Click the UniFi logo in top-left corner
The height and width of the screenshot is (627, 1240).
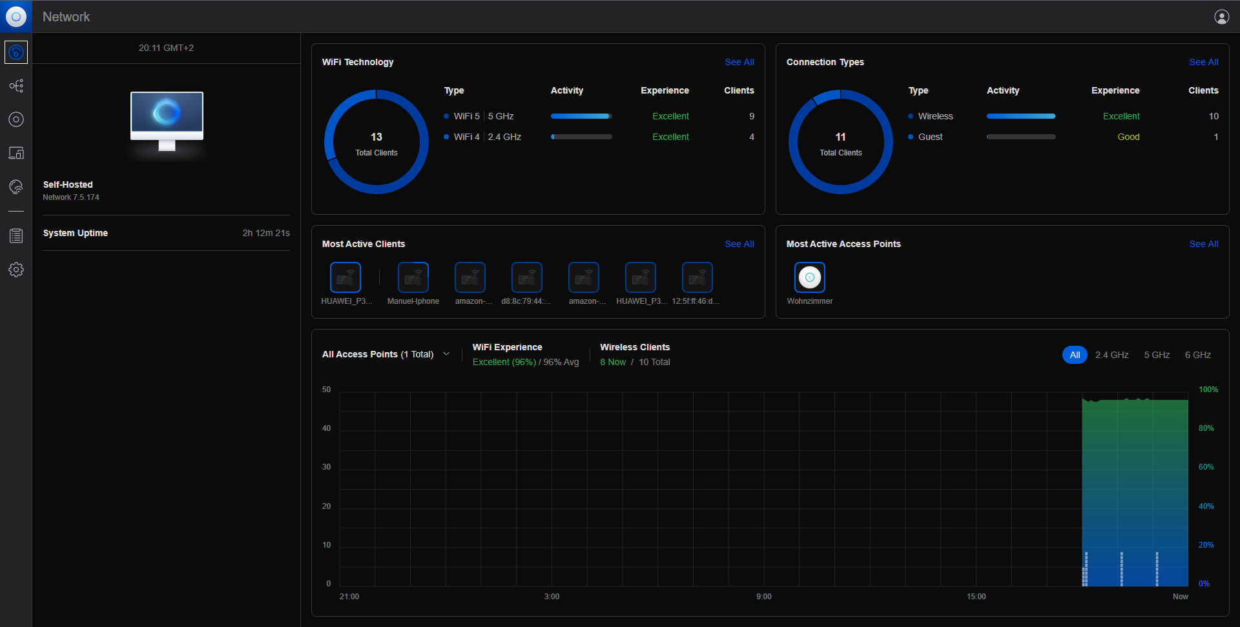[x=16, y=17]
